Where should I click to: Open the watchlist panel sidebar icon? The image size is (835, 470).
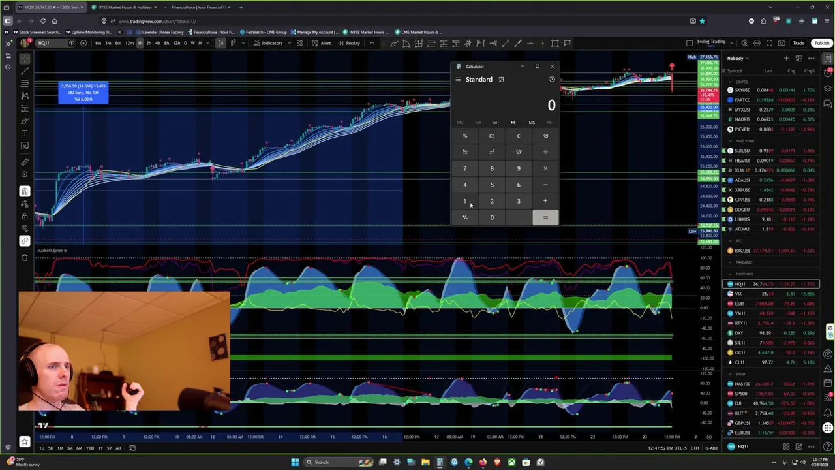tap(828, 58)
